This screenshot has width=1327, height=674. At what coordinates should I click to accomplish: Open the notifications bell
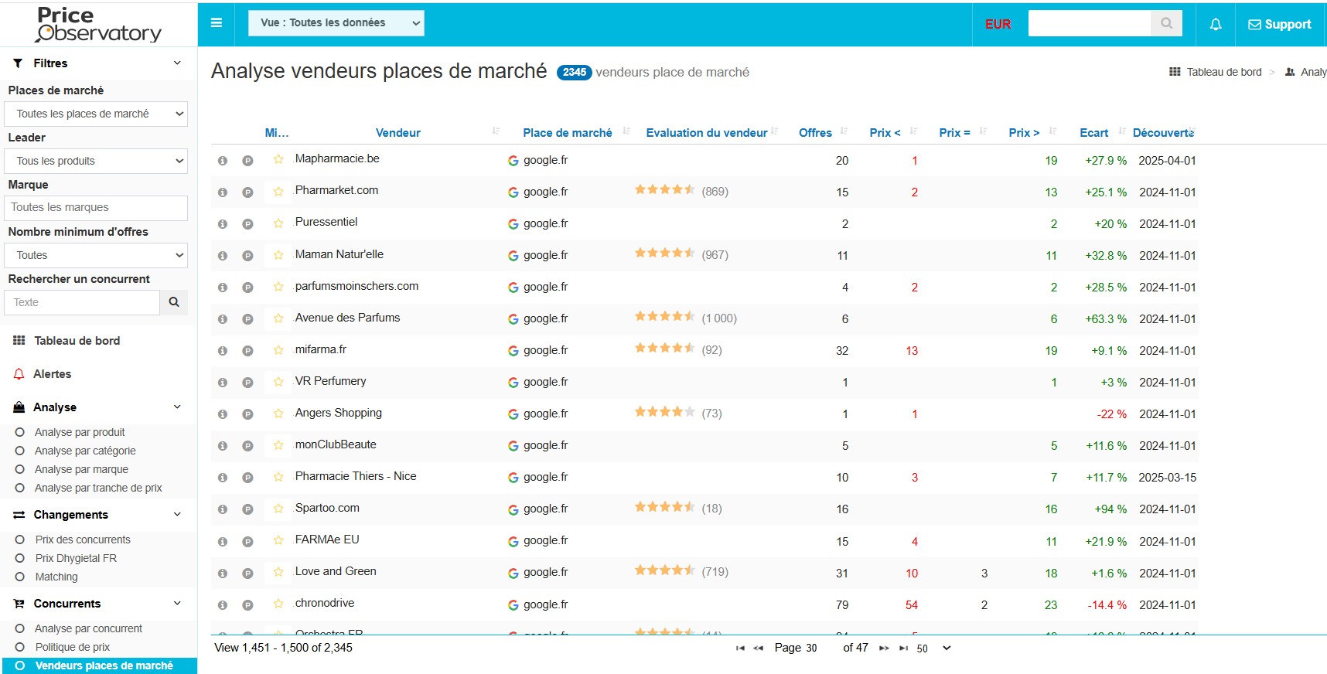tap(1216, 25)
